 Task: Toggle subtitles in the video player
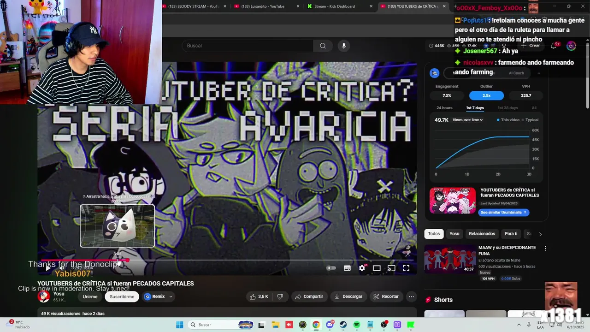point(347,268)
